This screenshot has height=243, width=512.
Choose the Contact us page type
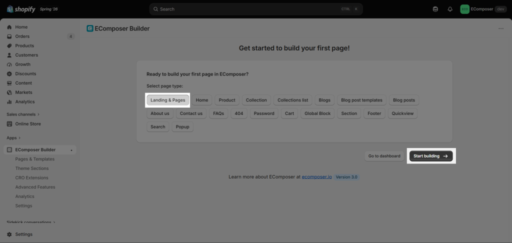coord(191,113)
